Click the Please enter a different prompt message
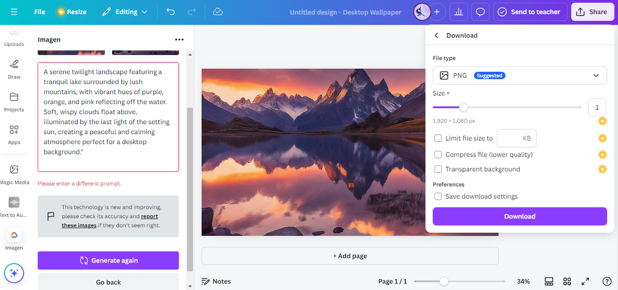 (80, 184)
